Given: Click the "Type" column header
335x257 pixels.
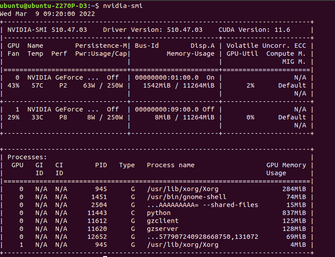Looking at the screenshot, I should 127,165.
